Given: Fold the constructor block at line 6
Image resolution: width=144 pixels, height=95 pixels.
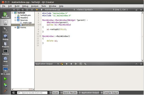Looking at the screenshot, I should tap(40, 25).
